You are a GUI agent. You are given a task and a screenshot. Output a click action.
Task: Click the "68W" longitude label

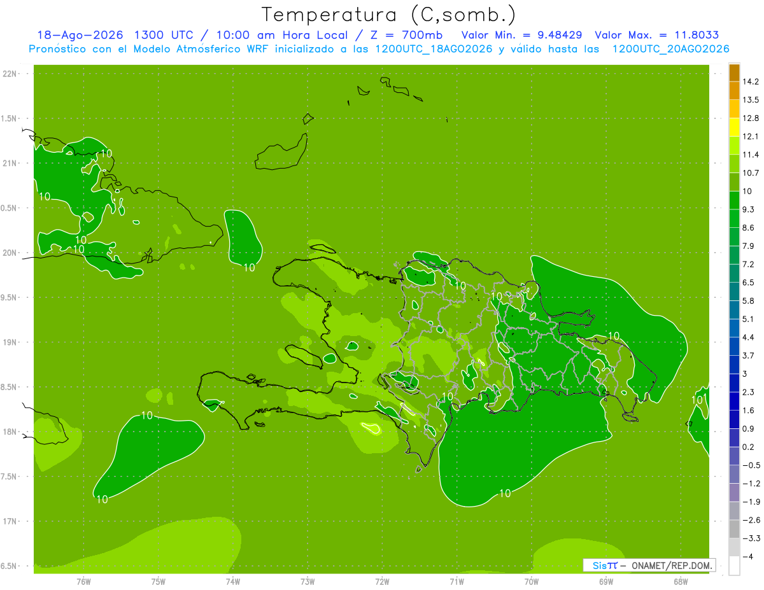point(681,582)
